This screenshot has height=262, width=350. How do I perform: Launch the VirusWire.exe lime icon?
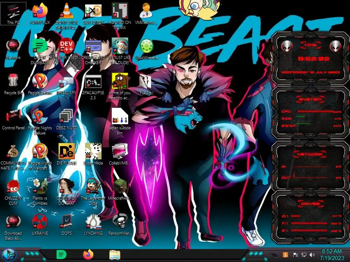146,49
